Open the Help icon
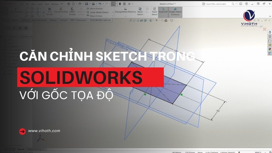This screenshot has height=153, width=272. (246, 4)
